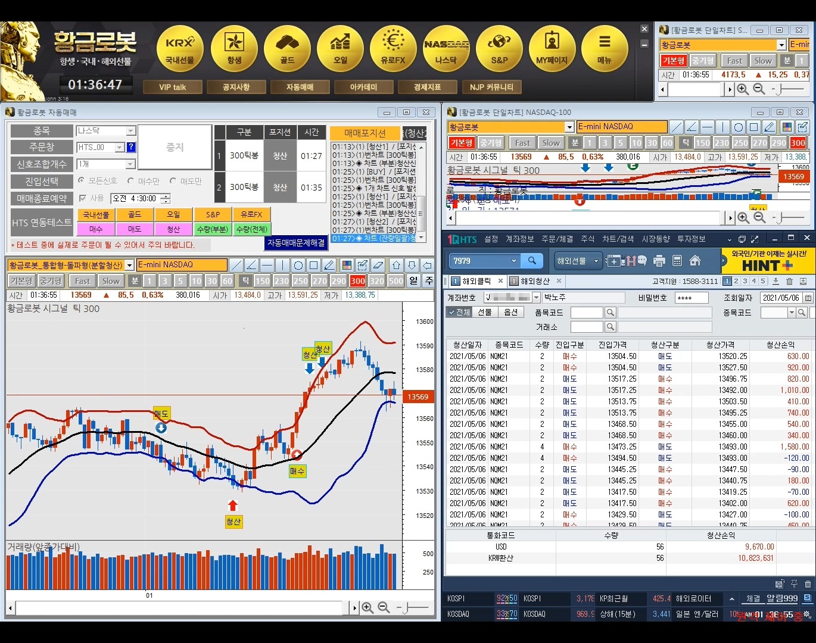Toggle the 300 tick button in main chart
The width and height of the screenshot is (816, 643).
click(358, 281)
